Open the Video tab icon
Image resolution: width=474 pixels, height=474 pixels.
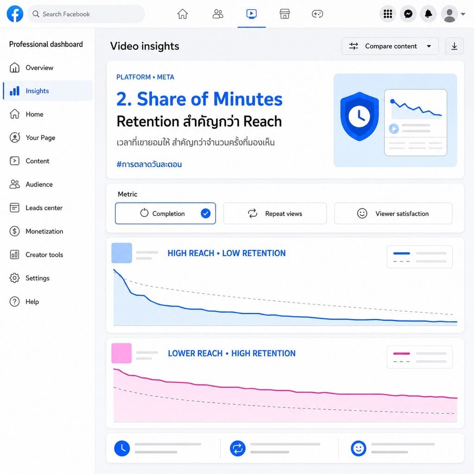click(251, 14)
